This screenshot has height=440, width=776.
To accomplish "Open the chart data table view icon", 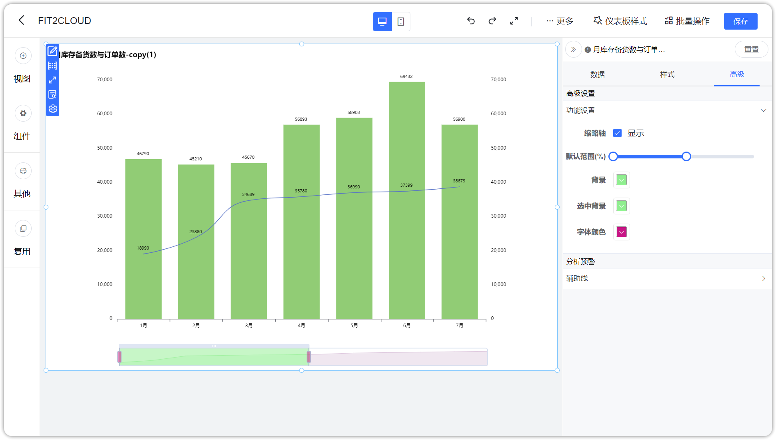I will click(52, 66).
